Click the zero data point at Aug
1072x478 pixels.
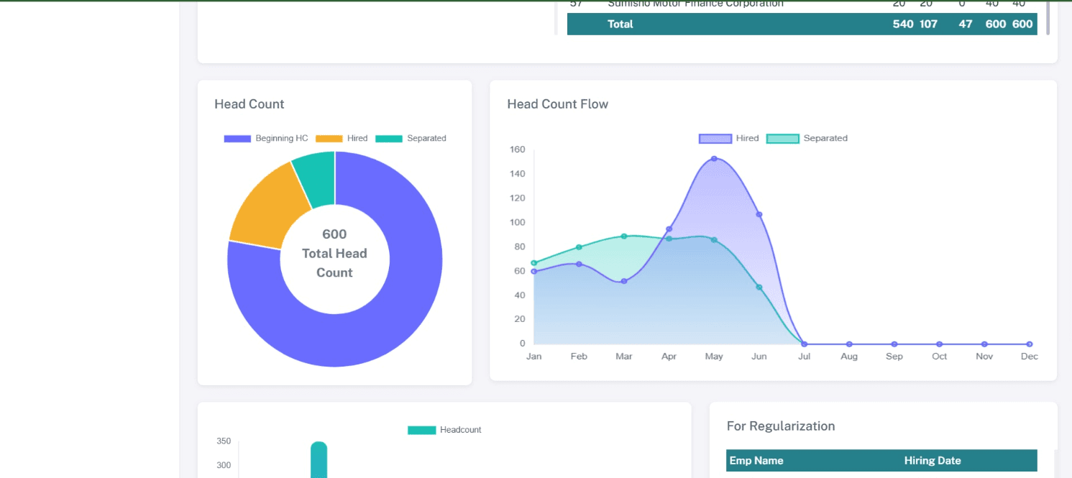(849, 344)
